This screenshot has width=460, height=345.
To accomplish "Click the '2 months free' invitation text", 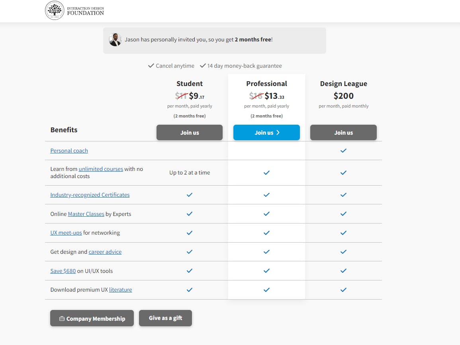I will pyautogui.click(x=253, y=39).
